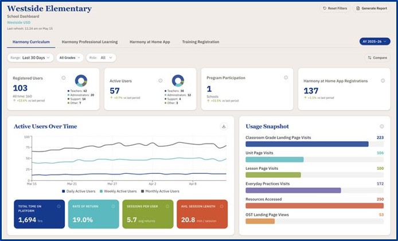The height and width of the screenshot is (241, 398).
Task: Click the 20.8 min / session value
Action: [x=199, y=220]
